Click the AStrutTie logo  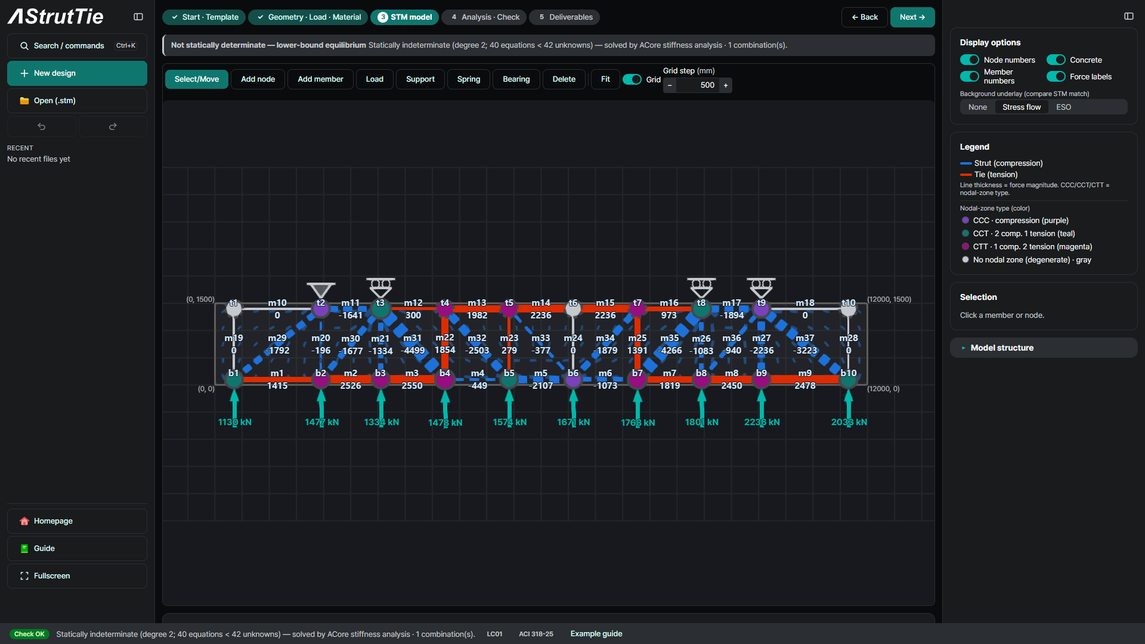[x=55, y=17]
